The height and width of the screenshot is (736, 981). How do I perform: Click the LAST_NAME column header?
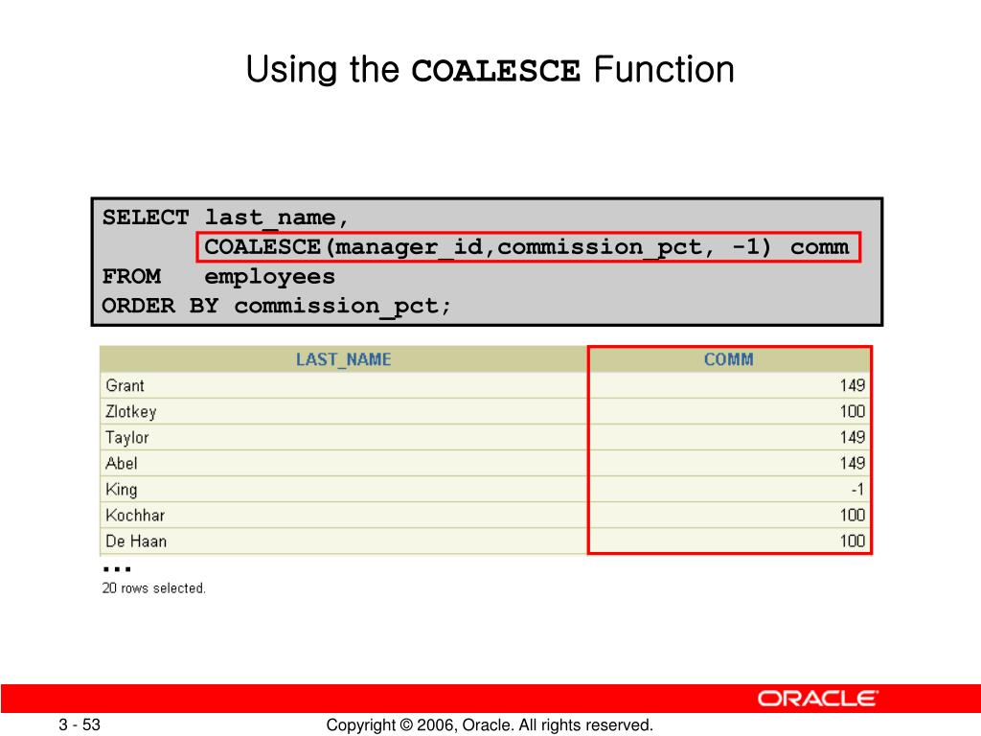(x=344, y=359)
